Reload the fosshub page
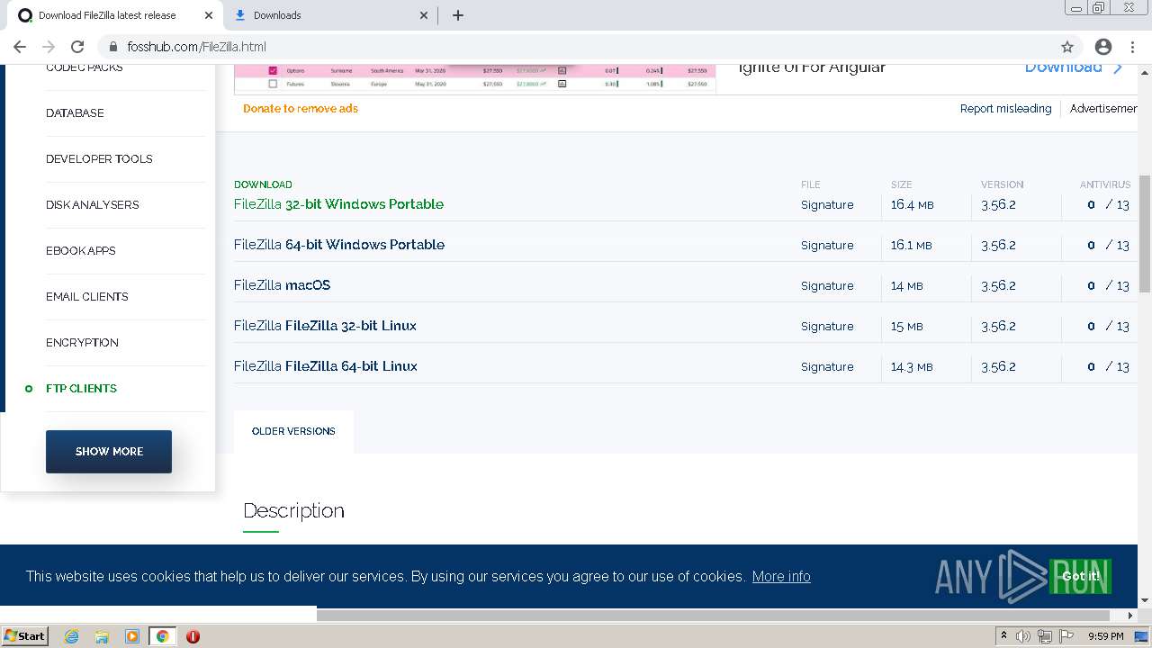The width and height of the screenshot is (1152, 648). pos(77,47)
